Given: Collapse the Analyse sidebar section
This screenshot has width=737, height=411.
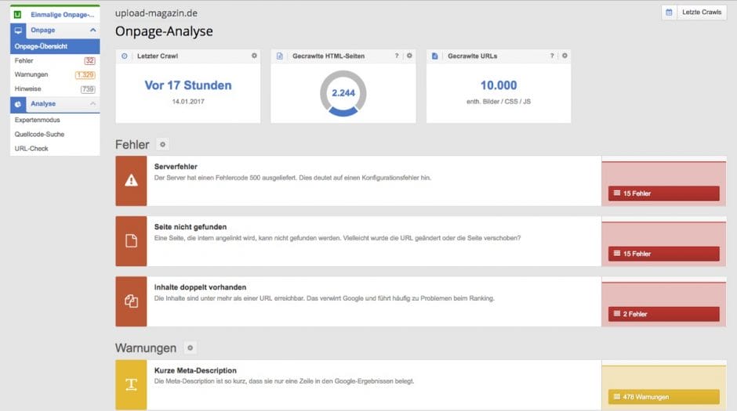Looking at the screenshot, I should click(x=93, y=104).
